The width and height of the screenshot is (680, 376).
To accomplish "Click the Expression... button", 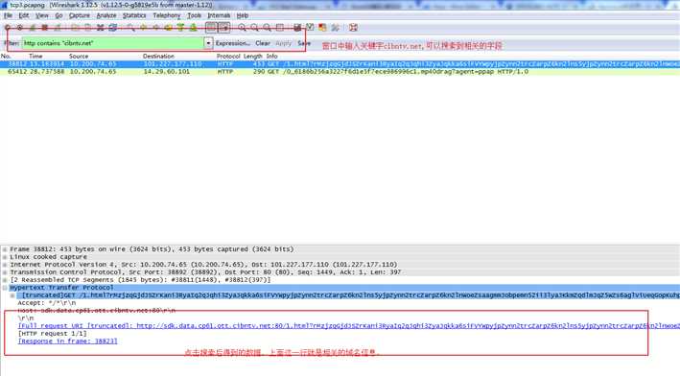I will [233, 43].
